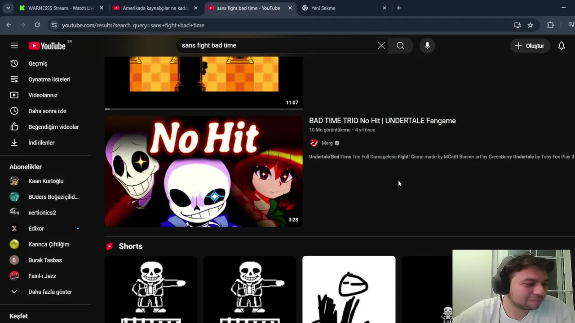The height and width of the screenshot is (323, 575).
Task: Click the Oluştur create button
Action: click(530, 46)
